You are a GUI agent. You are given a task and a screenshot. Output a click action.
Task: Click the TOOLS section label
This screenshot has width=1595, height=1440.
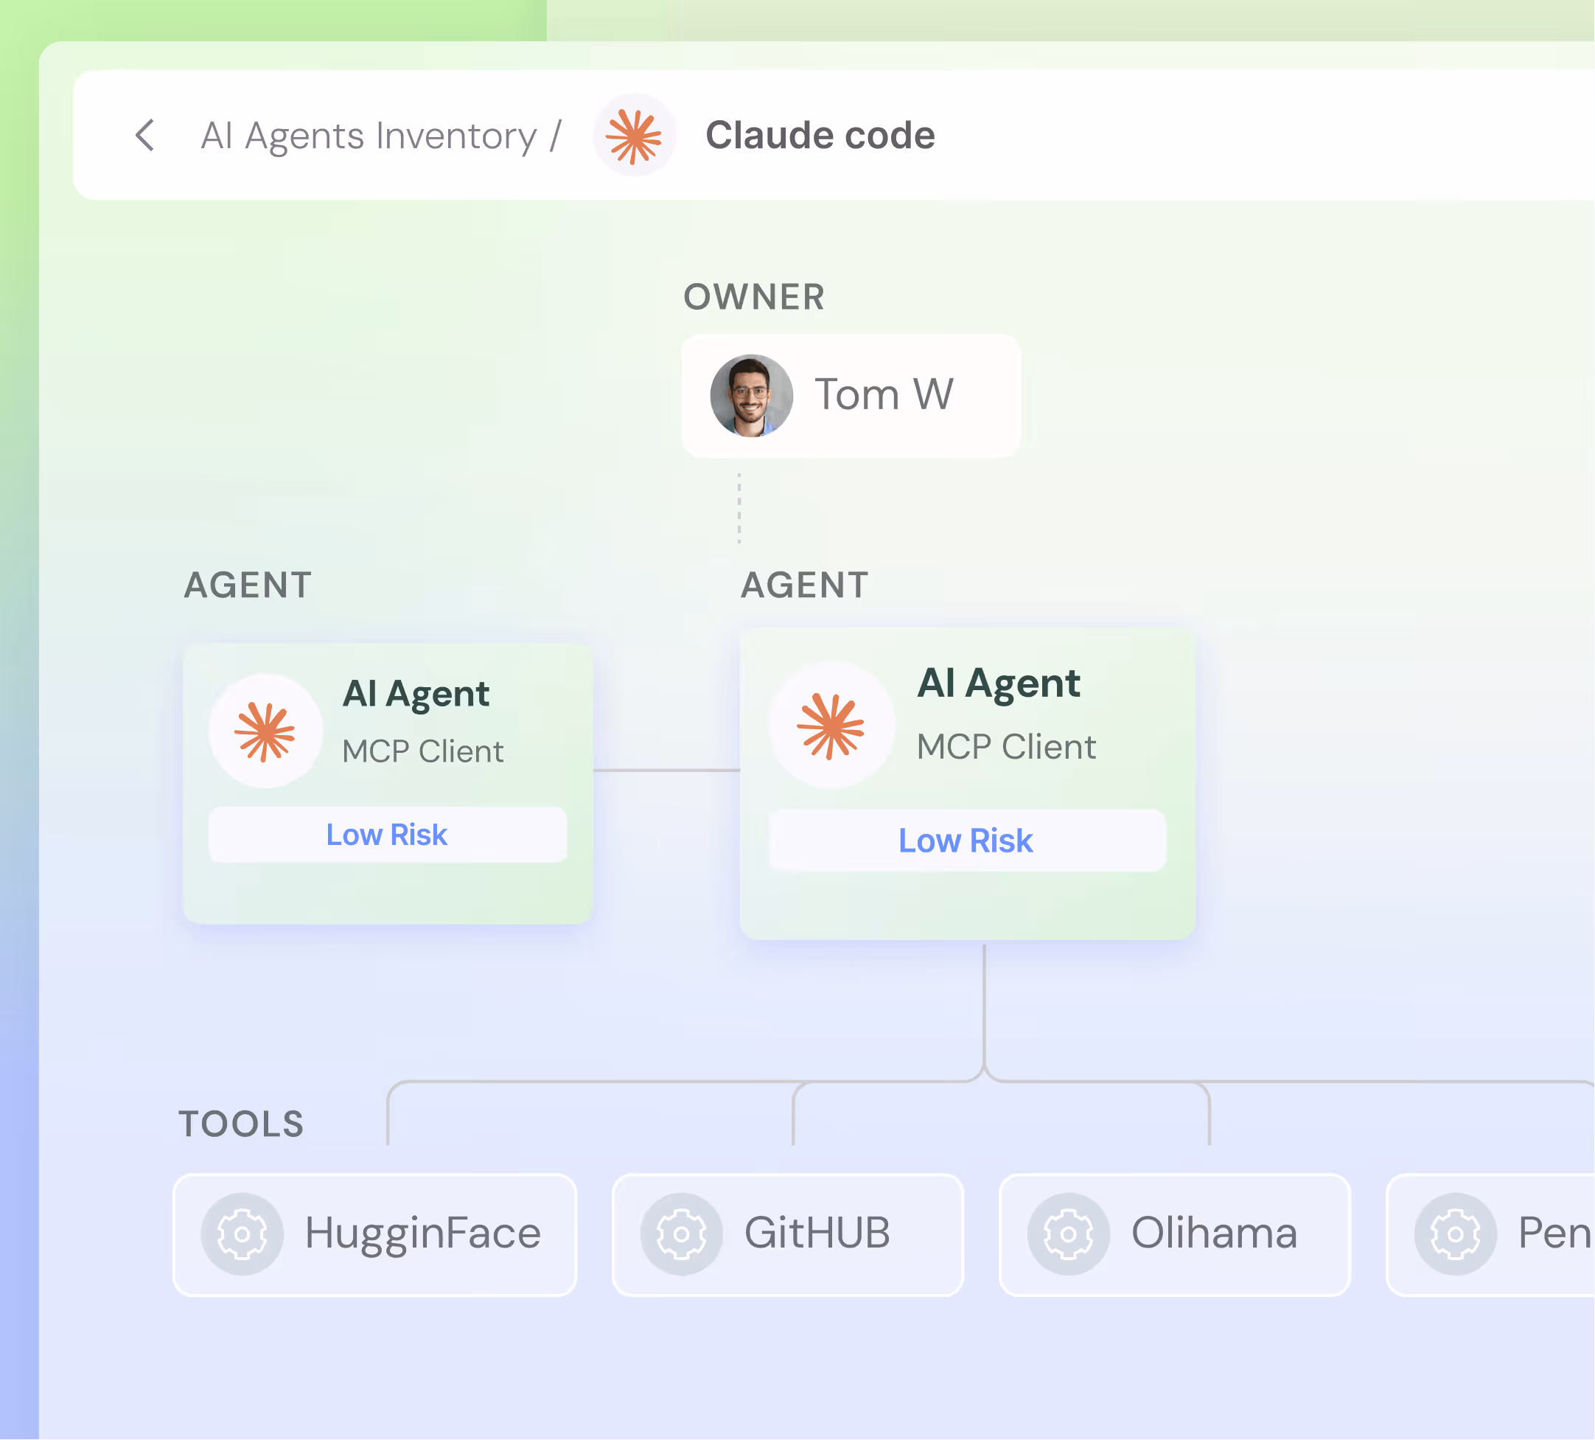[241, 1125]
